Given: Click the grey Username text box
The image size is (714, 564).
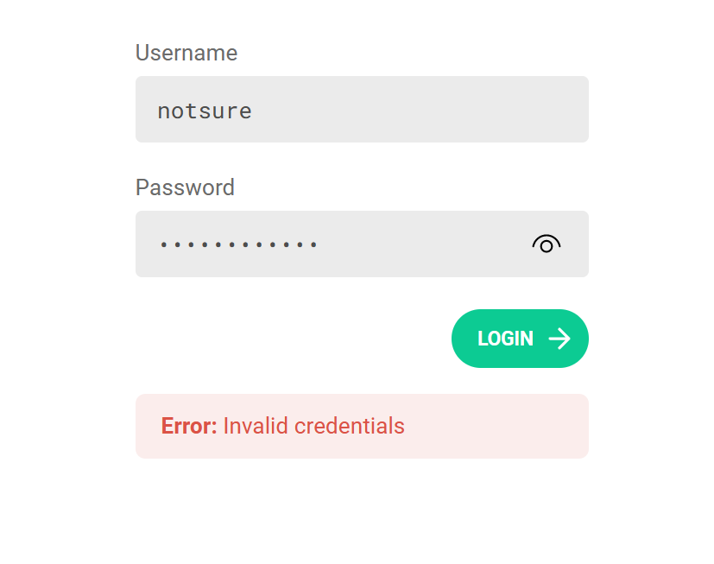Looking at the screenshot, I should coord(362,110).
